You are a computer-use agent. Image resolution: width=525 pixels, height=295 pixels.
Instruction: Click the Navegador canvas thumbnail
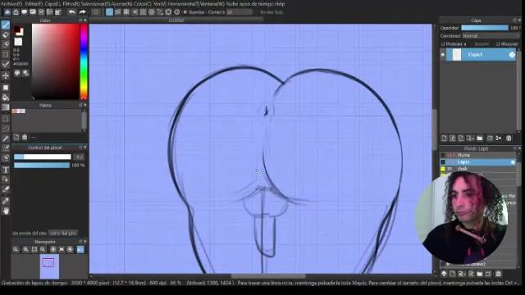pos(49,266)
